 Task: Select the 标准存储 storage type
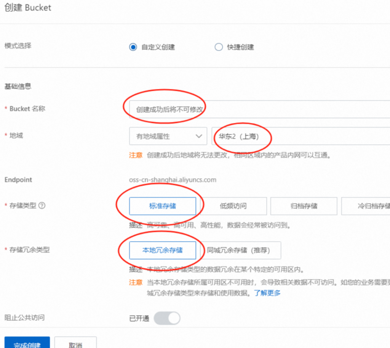click(x=163, y=206)
